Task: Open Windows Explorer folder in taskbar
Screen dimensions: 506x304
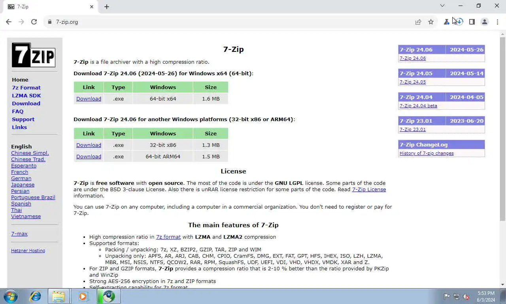Action: pos(59,296)
